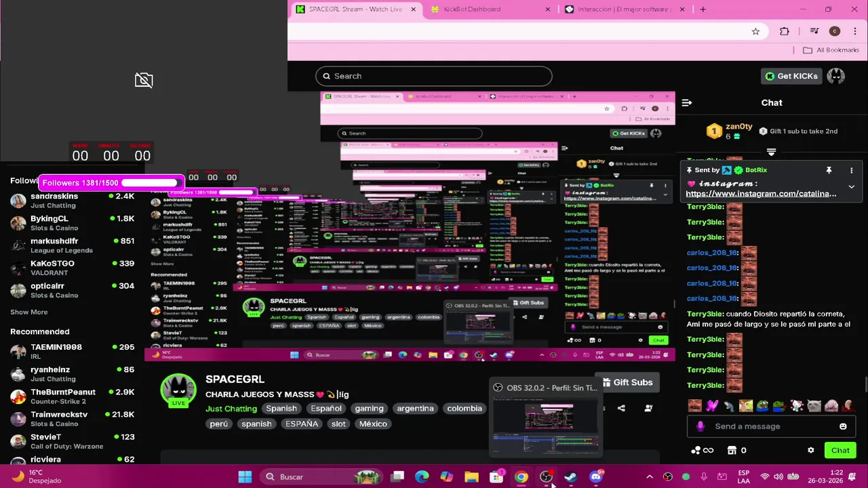Open Trainwreckstv recommended channel
Image resolution: width=868 pixels, height=488 pixels.
(72, 419)
